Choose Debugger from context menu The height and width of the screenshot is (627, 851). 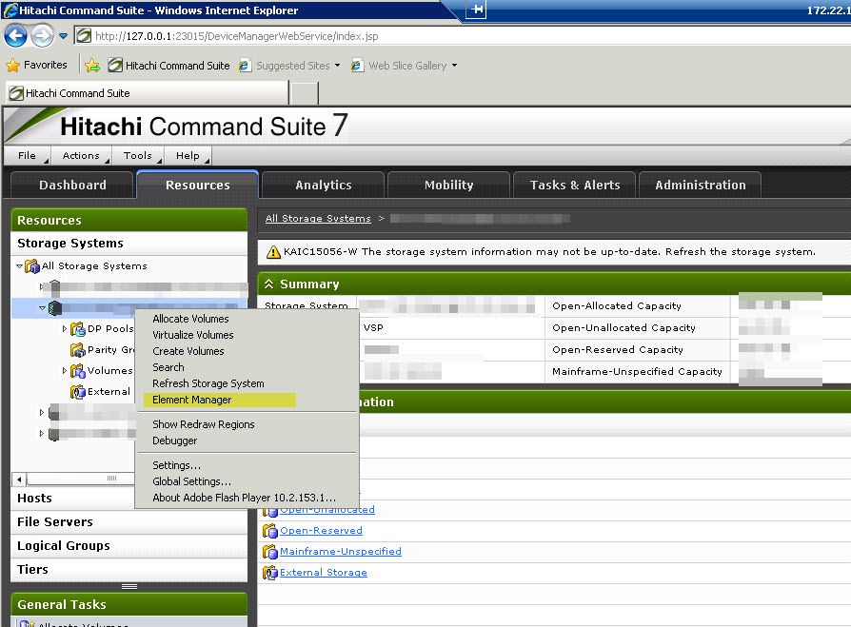tap(175, 441)
